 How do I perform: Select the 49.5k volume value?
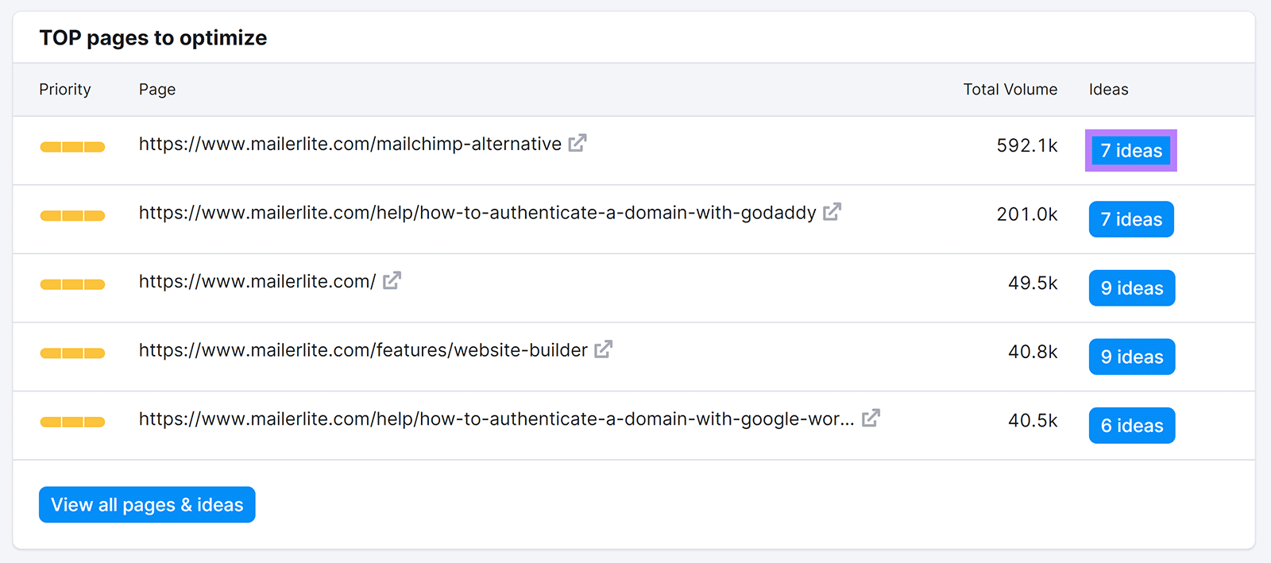1033,283
